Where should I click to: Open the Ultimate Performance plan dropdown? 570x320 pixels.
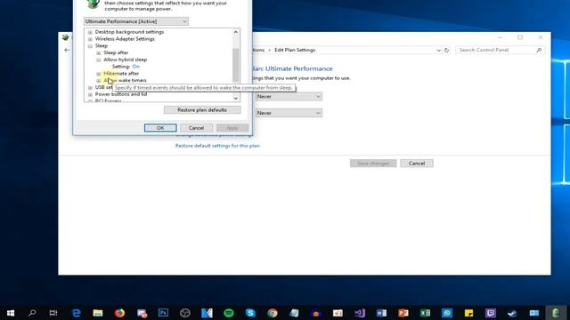tap(136, 21)
